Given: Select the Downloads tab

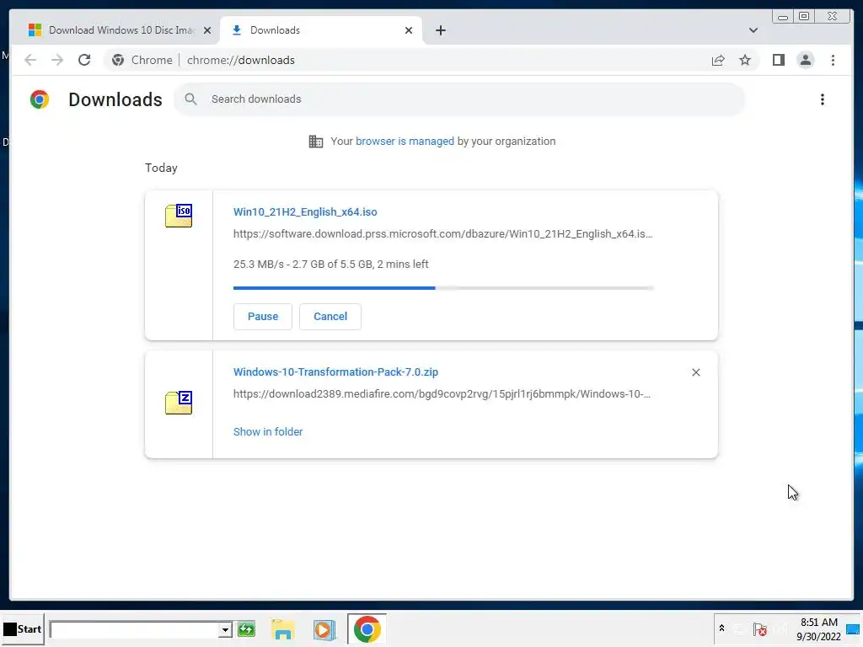Looking at the screenshot, I should [320, 30].
